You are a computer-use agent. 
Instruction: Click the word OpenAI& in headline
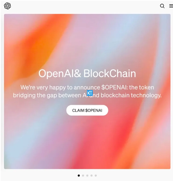[60, 74]
